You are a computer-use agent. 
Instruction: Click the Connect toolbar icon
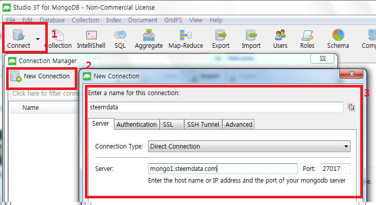click(x=18, y=38)
